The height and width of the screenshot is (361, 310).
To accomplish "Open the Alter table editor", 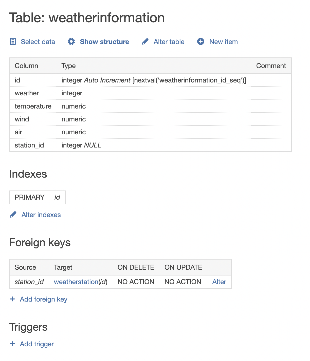I will click(169, 42).
